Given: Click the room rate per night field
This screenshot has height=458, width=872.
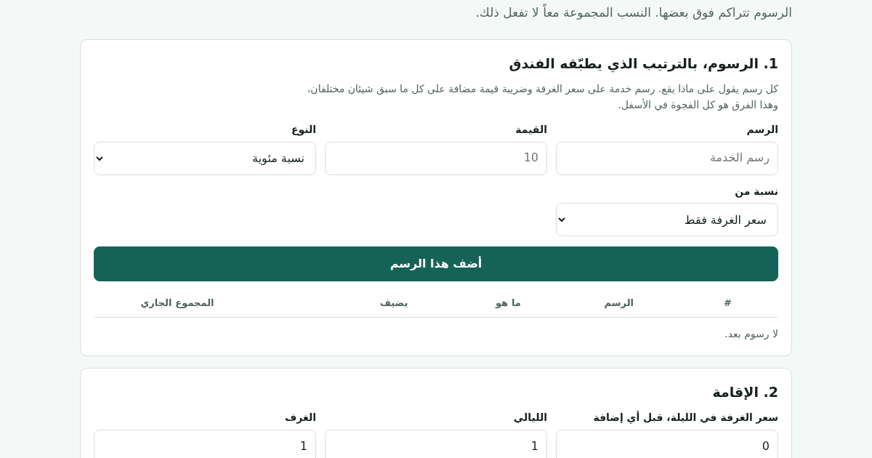Looking at the screenshot, I should click(x=667, y=446).
